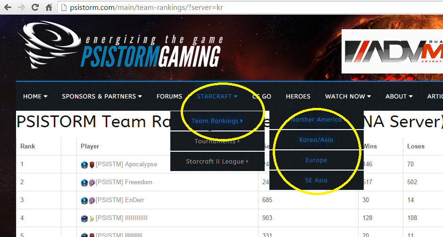Image resolution: width=443 pixels, height=237 pixels.
Task: Click wins value 30 for EnDerr
Action: click(366, 200)
